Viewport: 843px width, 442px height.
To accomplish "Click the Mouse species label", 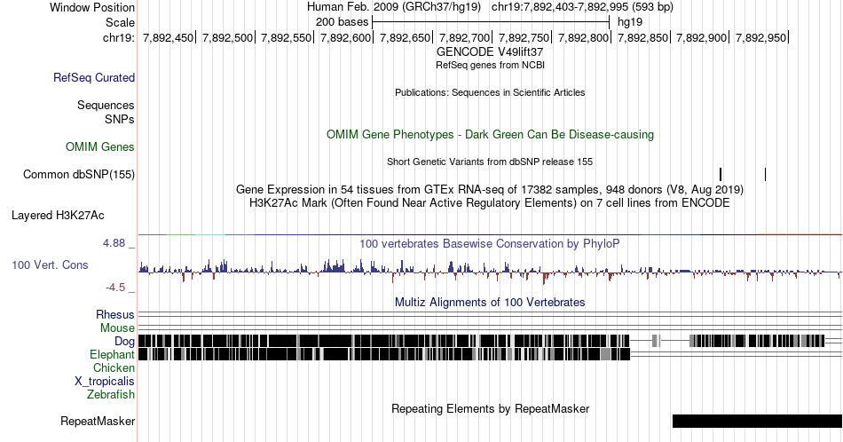I will pos(117,328).
